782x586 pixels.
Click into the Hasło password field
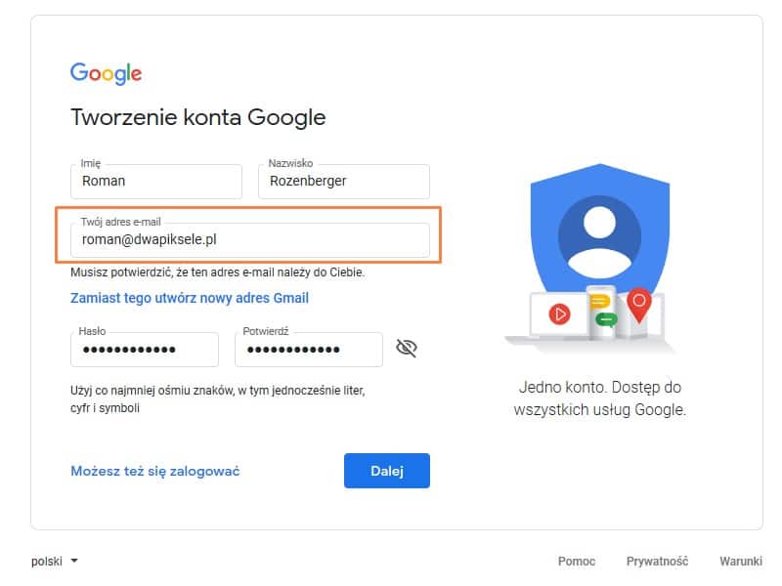pos(144,350)
